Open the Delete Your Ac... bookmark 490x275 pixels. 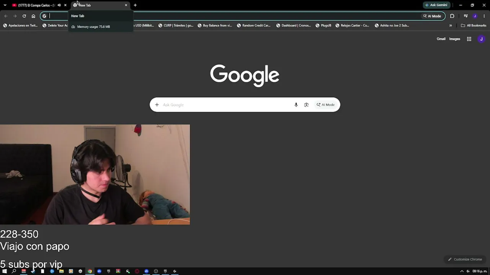pyautogui.click(x=55, y=26)
